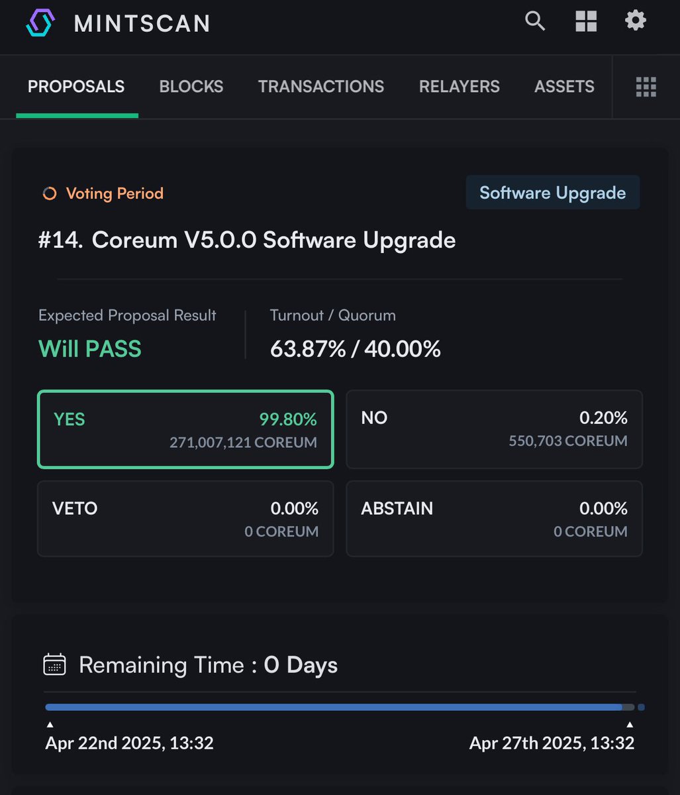Image resolution: width=680 pixels, height=795 pixels.
Task: Click the '0.20%' NO percentage
Action: click(603, 418)
